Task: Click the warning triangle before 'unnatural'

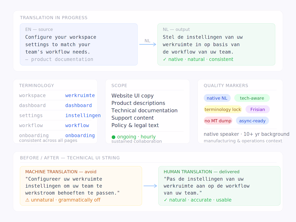Action: 27,200
